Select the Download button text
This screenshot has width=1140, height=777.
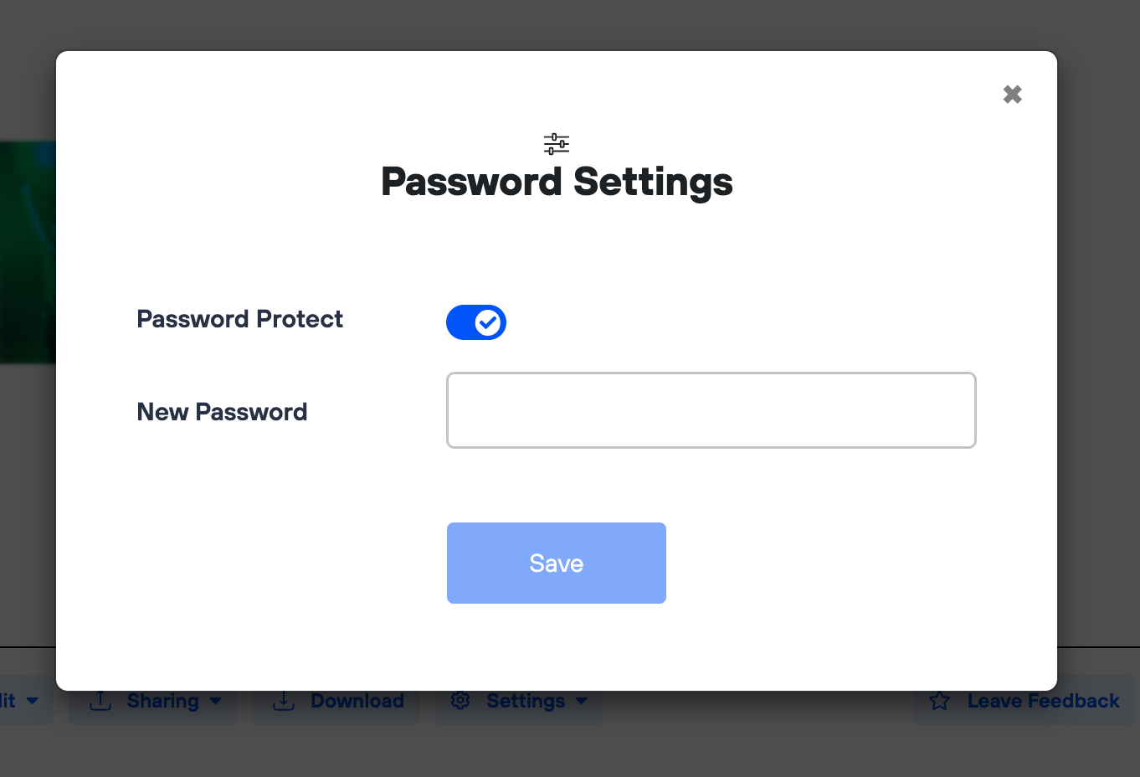coord(357,701)
